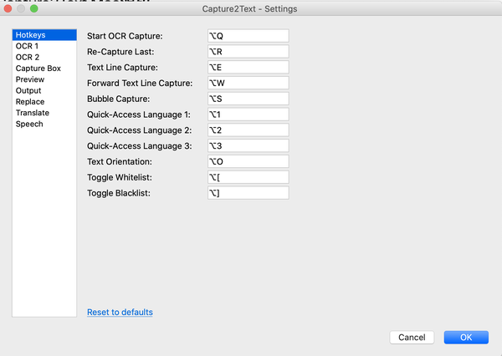The image size is (502, 356).
Task: Open the OCR 2 settings page
Action: [27, 58]
